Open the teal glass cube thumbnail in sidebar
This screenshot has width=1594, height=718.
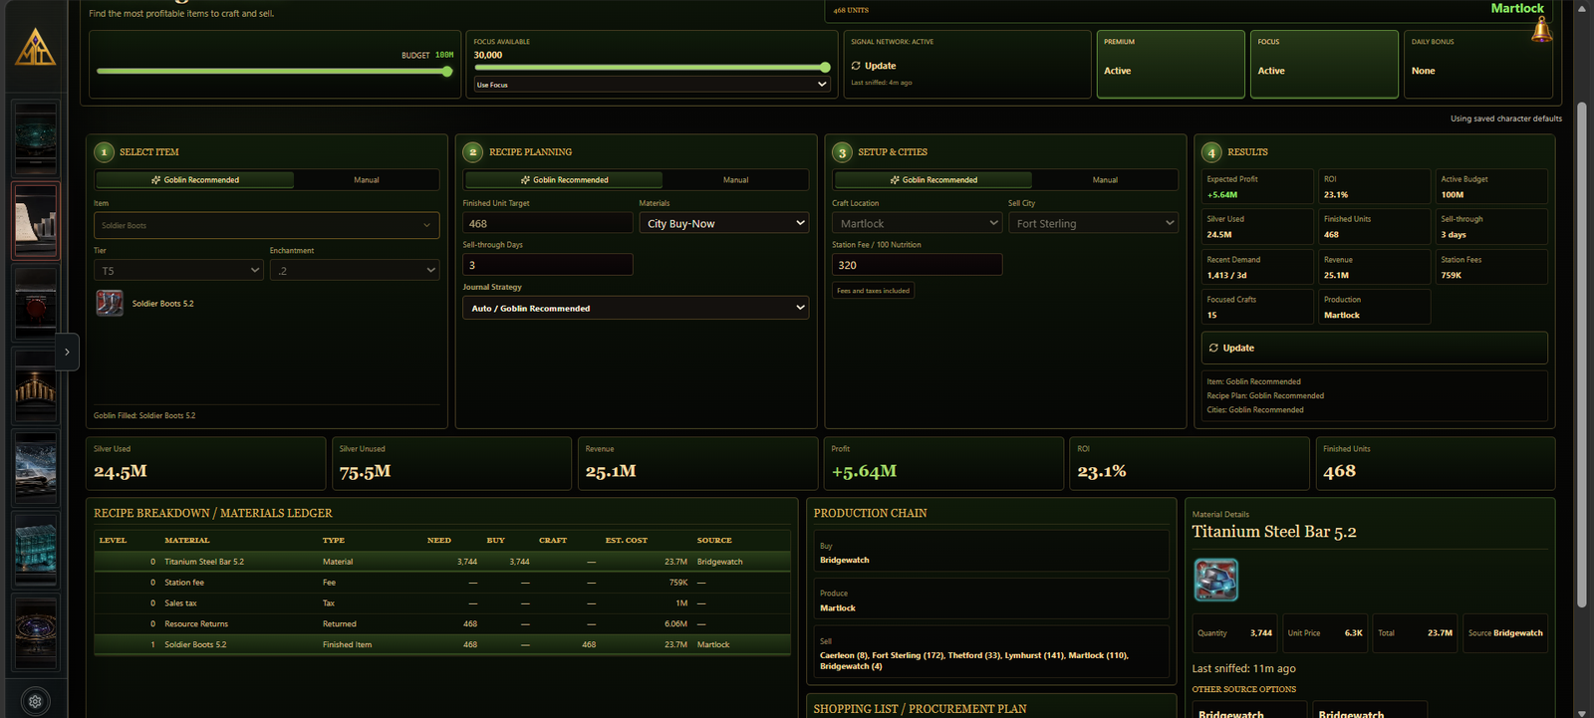(x=36, y=551)
